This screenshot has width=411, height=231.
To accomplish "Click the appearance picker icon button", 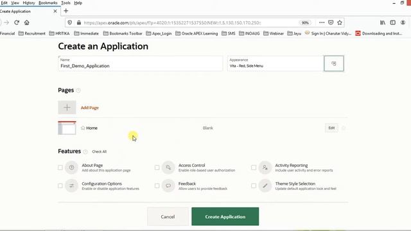I will (x=334, y=64).
